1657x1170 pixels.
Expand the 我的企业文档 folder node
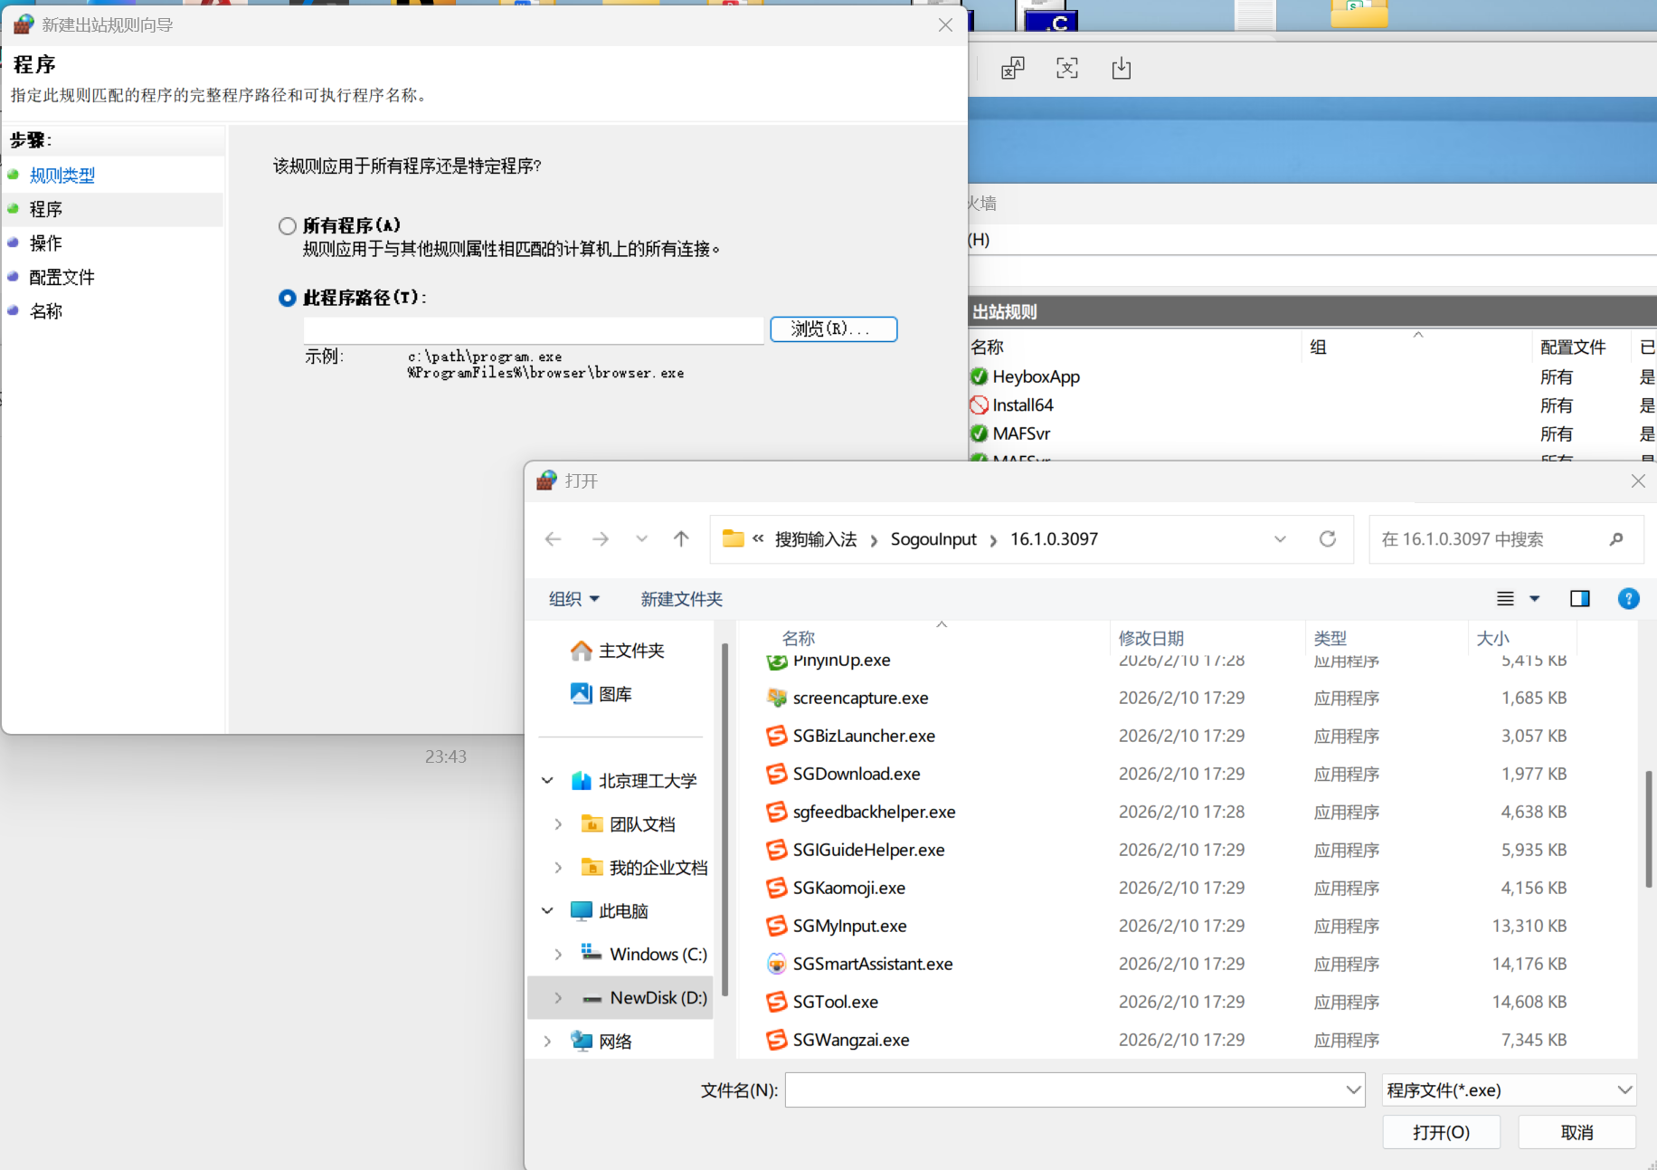click(558, 868)
